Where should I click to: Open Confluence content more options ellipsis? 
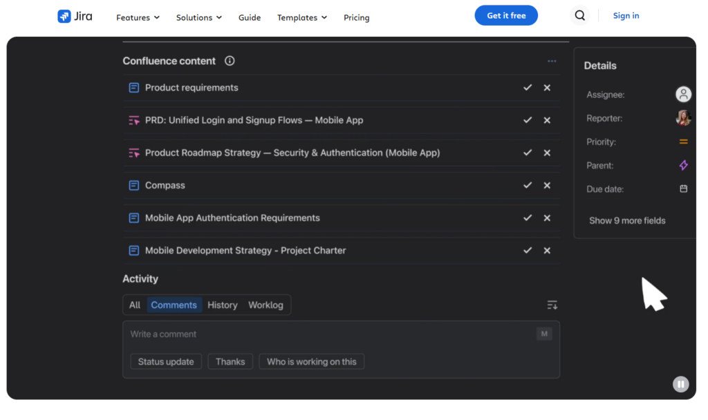pos(552,61)
